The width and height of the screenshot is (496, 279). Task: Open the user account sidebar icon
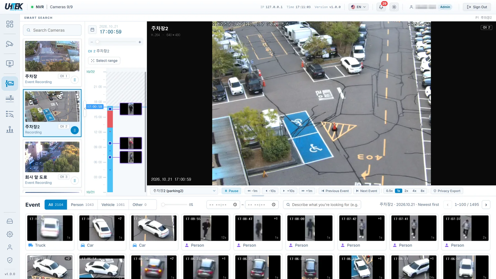[x=10, y=247]
